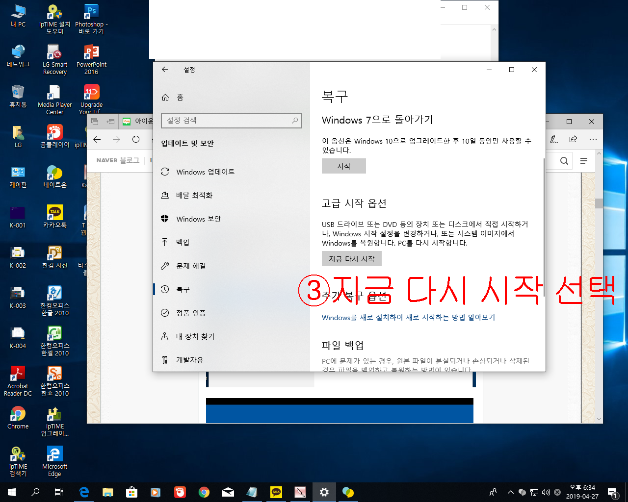Open Task View on taskbar
The width and height of the screenshot is (628, 502).
point(59,492)
